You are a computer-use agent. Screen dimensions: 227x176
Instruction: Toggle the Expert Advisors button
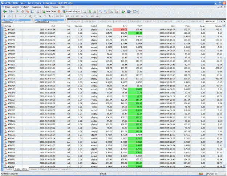coord(71,11)
